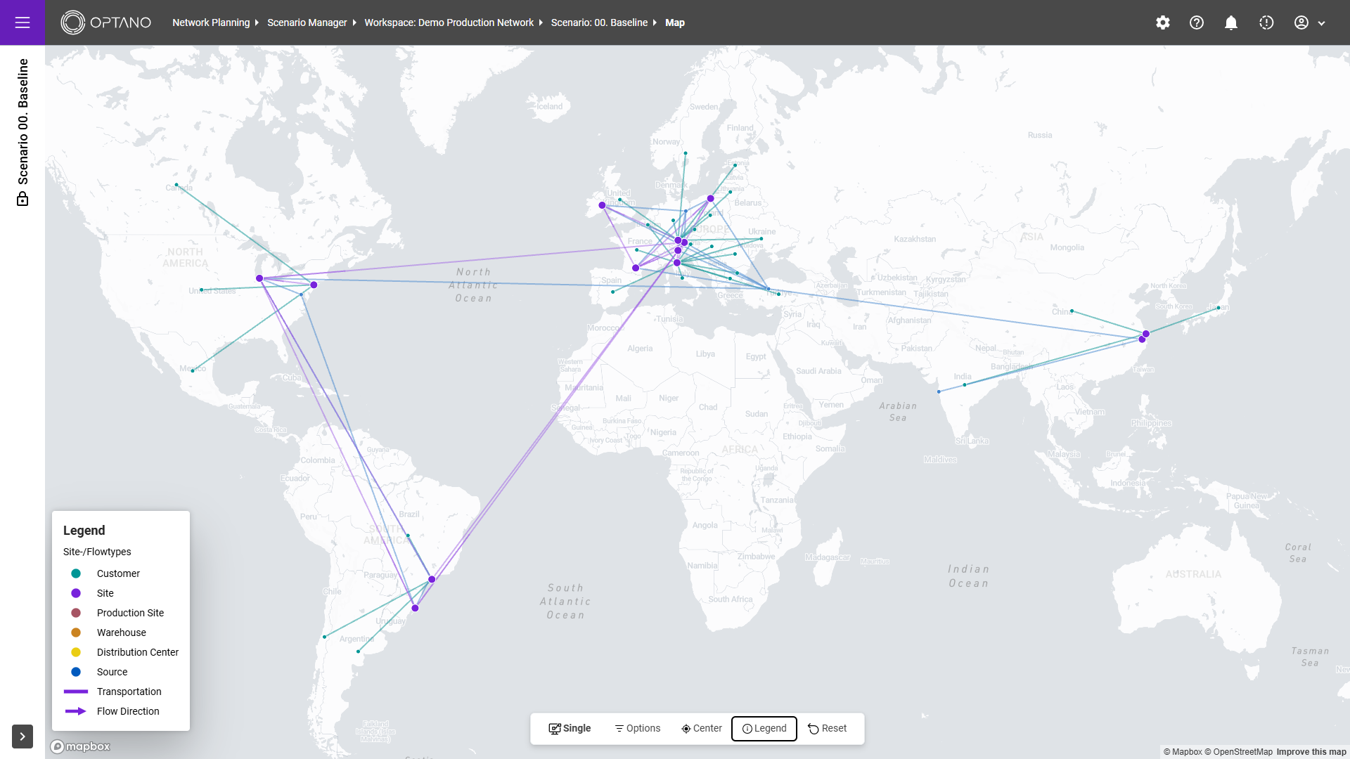This screenshot has width=1350, height=759.
Task: Toggle the Single selection mode
Action: [570, 729]
